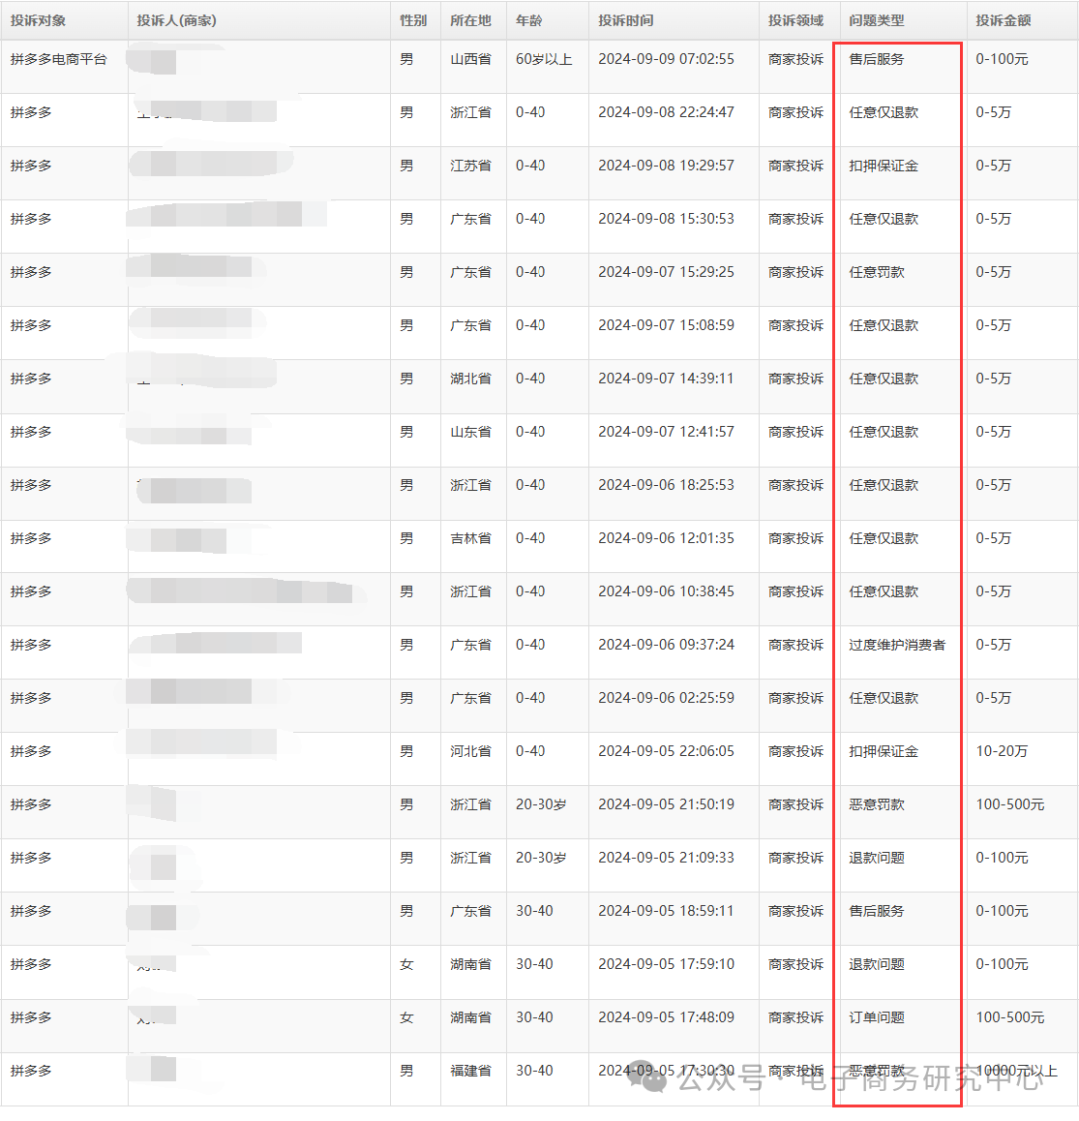Click the 山西省 location cell
The width and height of the screenshot is (1079, 1121).
tap(470, 59)
